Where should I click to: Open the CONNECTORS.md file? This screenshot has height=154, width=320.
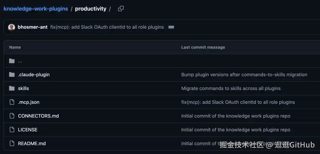click(x=38, y=116)
